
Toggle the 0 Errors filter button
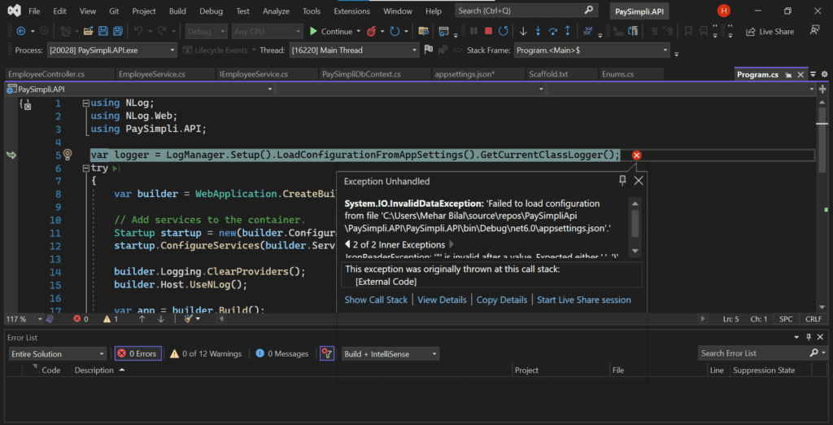(137, 353)
